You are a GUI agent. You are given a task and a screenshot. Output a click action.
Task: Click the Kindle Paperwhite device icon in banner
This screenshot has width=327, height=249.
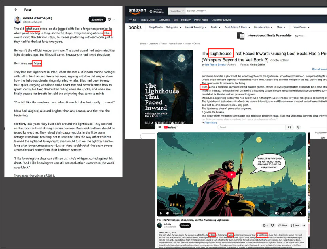241,36
